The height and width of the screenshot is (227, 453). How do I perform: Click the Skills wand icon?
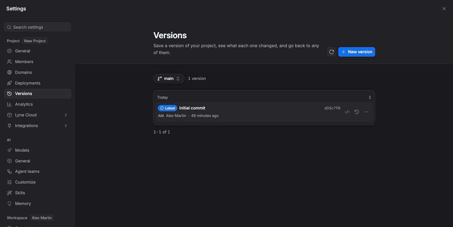point(9,193)
